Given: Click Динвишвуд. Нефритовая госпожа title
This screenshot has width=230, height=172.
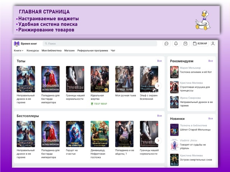Looking at the screenshot, I should (x=98, y=154).
